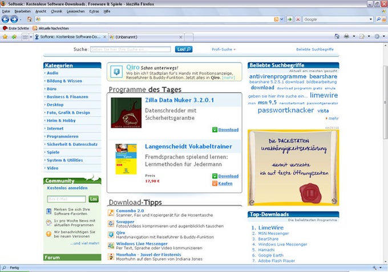Screen dimensions: 388x272
Task: Click the green add-to-favorites icon
Action: point(14,37)
